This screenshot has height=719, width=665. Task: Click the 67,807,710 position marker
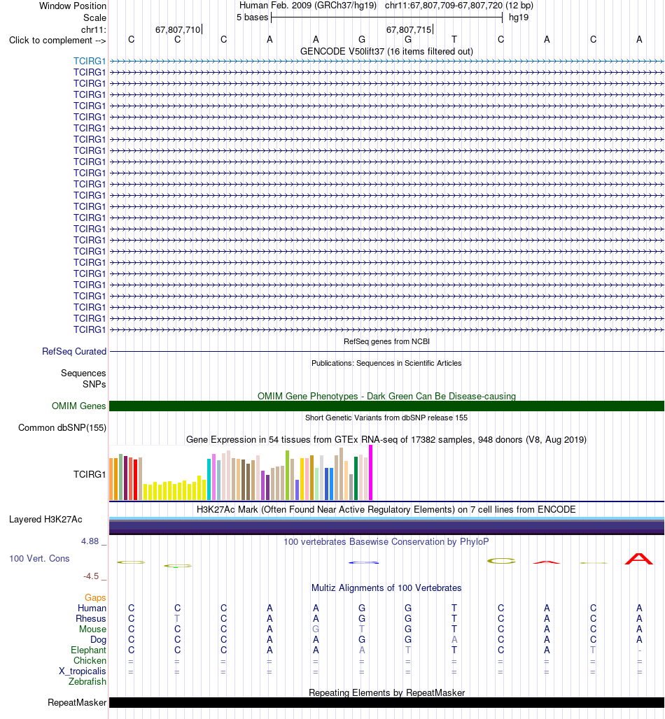tap(178, 30)
